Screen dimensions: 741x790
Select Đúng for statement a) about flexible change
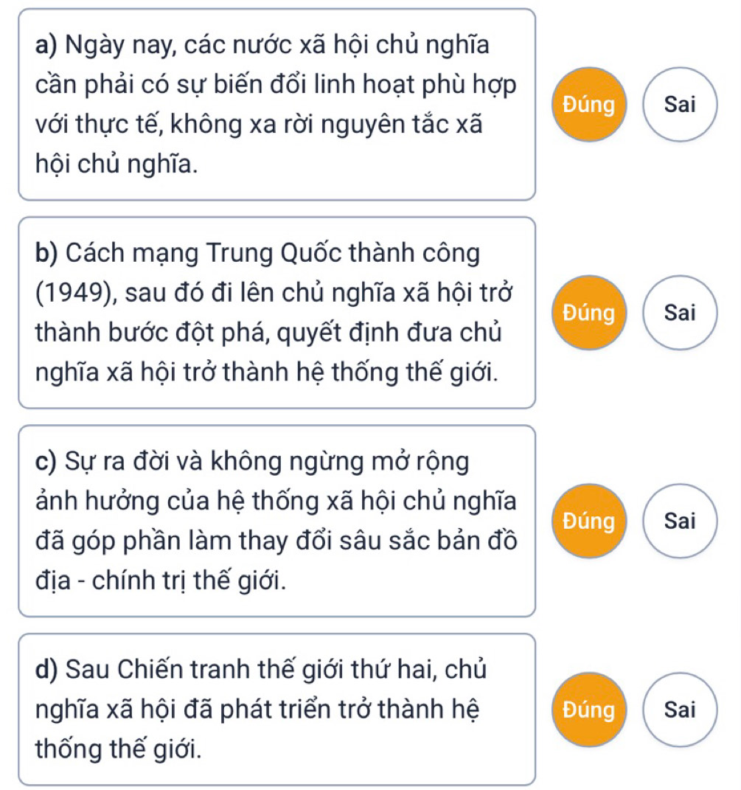tap(589, 104)
